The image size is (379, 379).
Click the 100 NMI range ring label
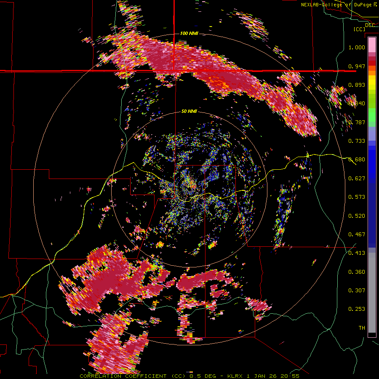(x=189, y=33)
